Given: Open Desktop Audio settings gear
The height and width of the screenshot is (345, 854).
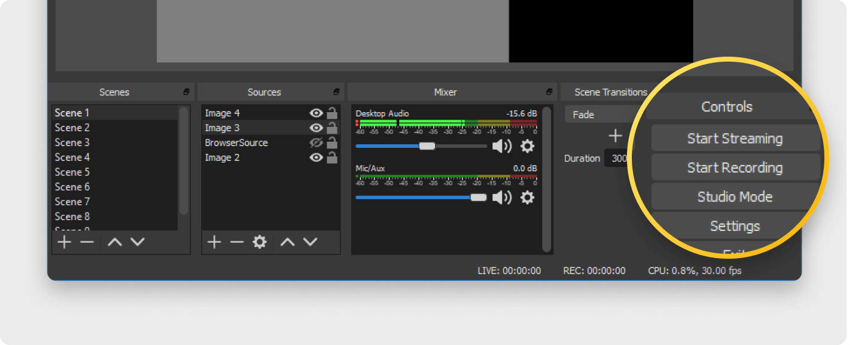Looking at the screenshot, I should [x=527, y=146].
